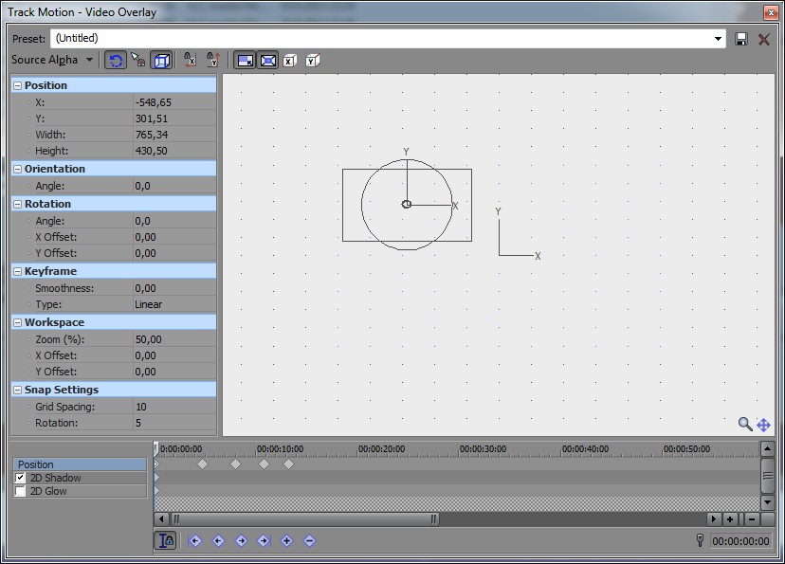Uncheck the 2D Shadow checkbox
785x564 pixels.
[x=21, y=479]
